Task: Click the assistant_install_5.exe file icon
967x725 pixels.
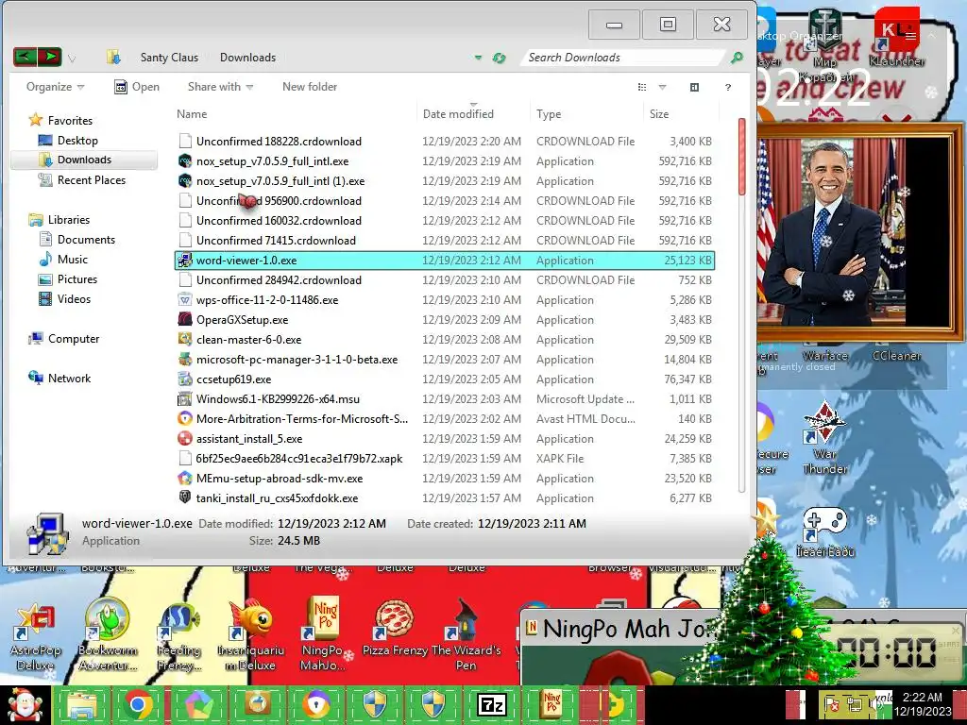Action: [184, 438]
